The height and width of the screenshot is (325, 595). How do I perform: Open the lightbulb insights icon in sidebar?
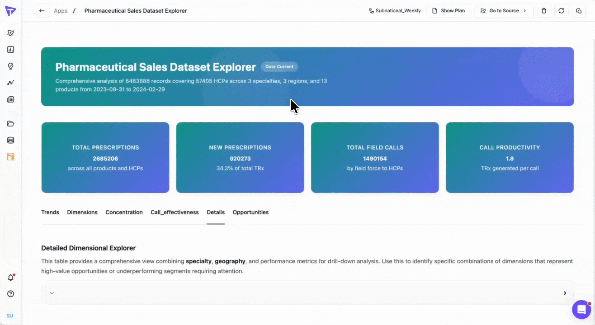click(11, 66)
